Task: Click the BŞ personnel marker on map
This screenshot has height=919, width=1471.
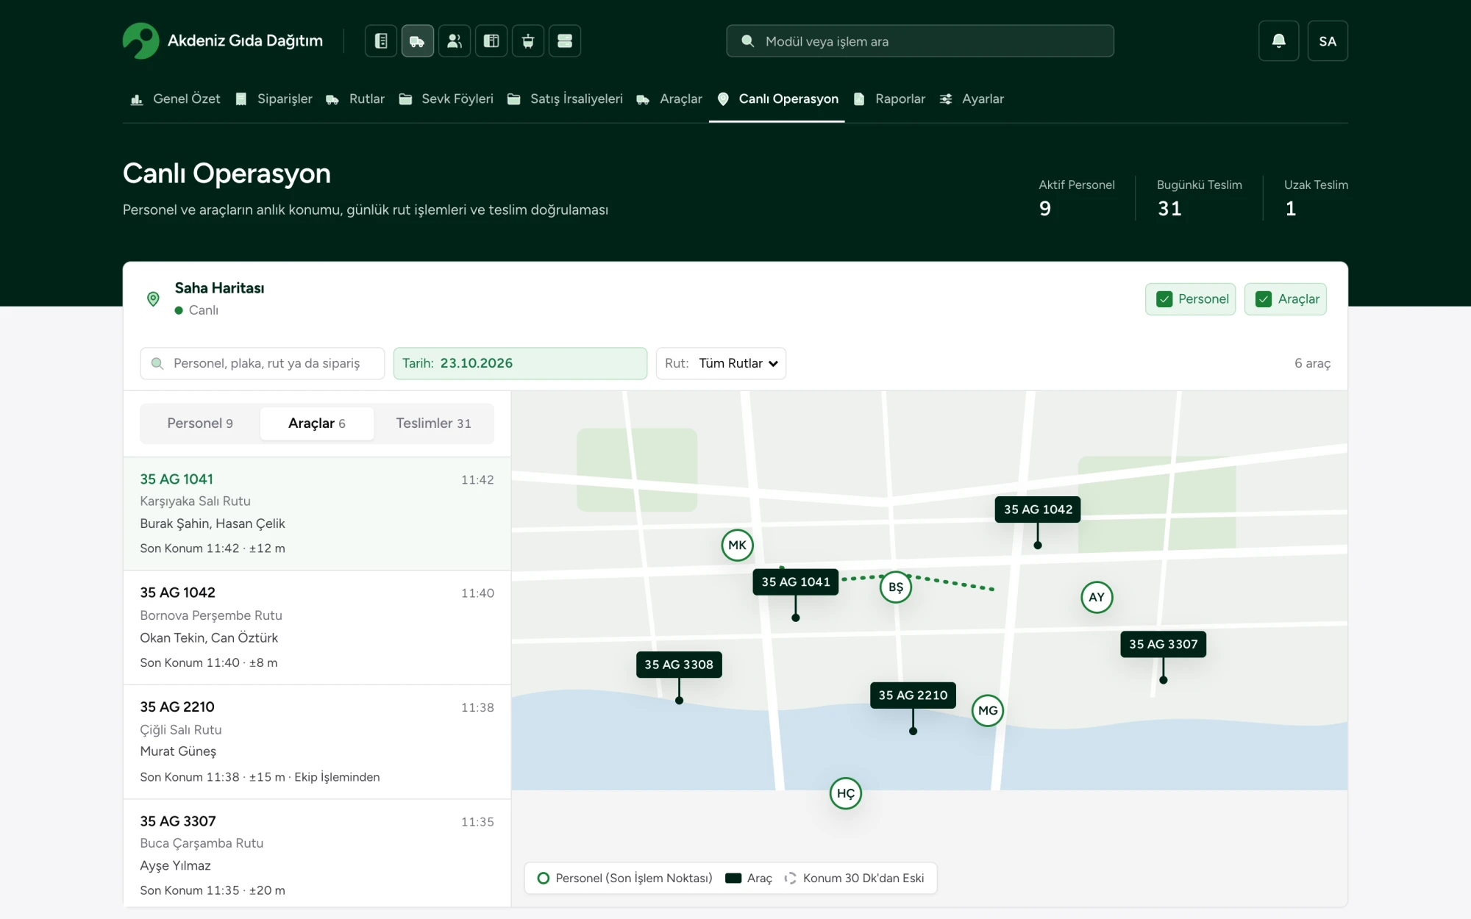Action: pos(896,587)
